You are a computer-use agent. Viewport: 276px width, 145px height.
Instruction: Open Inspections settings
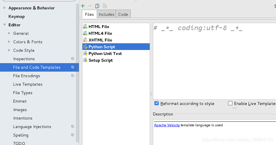(x=24, y=59)
